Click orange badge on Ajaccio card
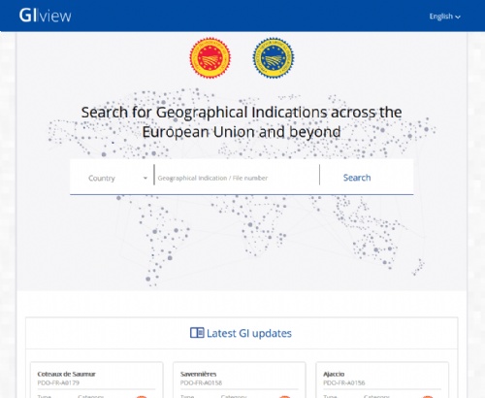This screenshot has width=485, height=398. coord(428,396)
